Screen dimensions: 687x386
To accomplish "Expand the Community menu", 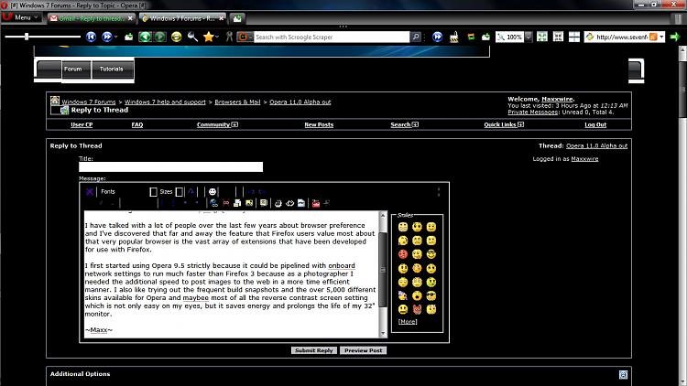I will click(217, 124).
